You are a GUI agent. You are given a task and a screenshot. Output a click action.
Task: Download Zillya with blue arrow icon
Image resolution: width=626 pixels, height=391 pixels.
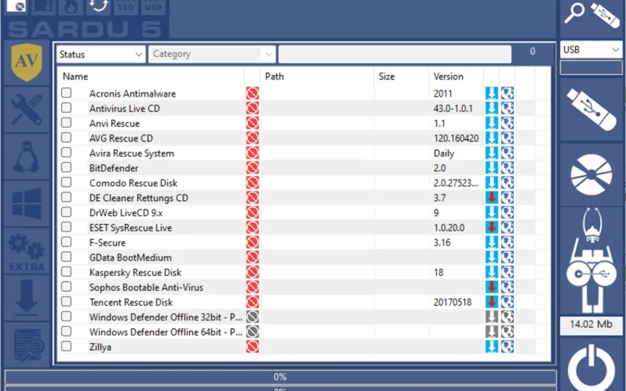pyautogui.click(x=492, y=347)
